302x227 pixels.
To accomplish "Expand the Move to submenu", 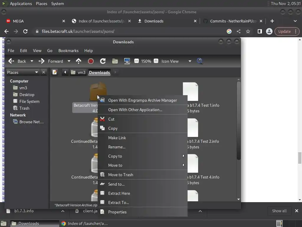I will [x=142, y=165].
